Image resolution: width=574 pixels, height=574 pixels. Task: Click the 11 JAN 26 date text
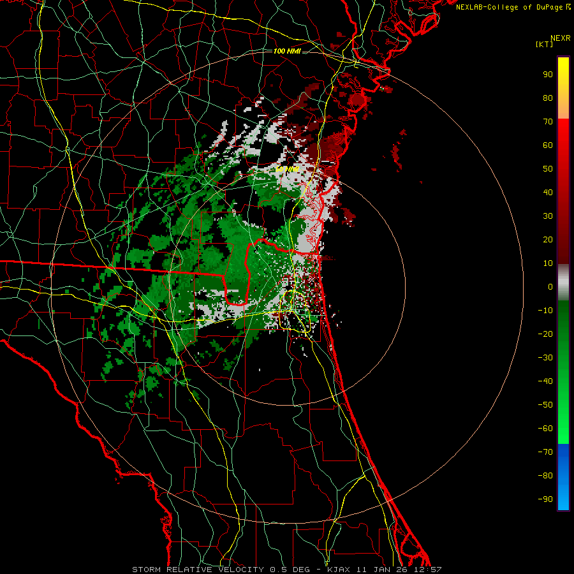[x=381, y=570]
